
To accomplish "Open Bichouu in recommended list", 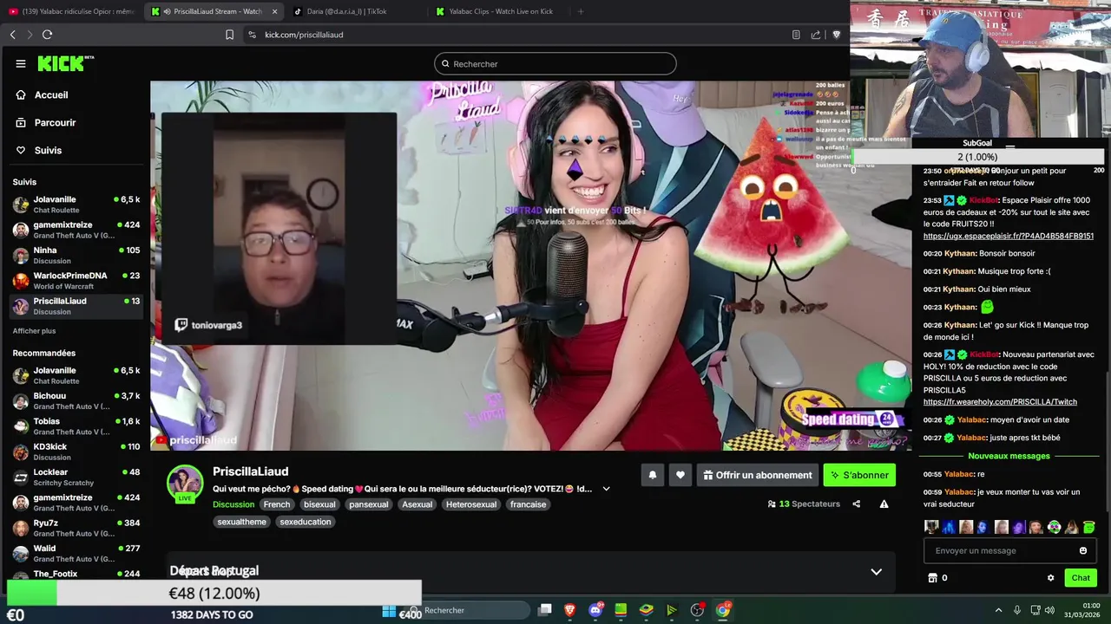I will pyautogui.click(x=76, y=400).
